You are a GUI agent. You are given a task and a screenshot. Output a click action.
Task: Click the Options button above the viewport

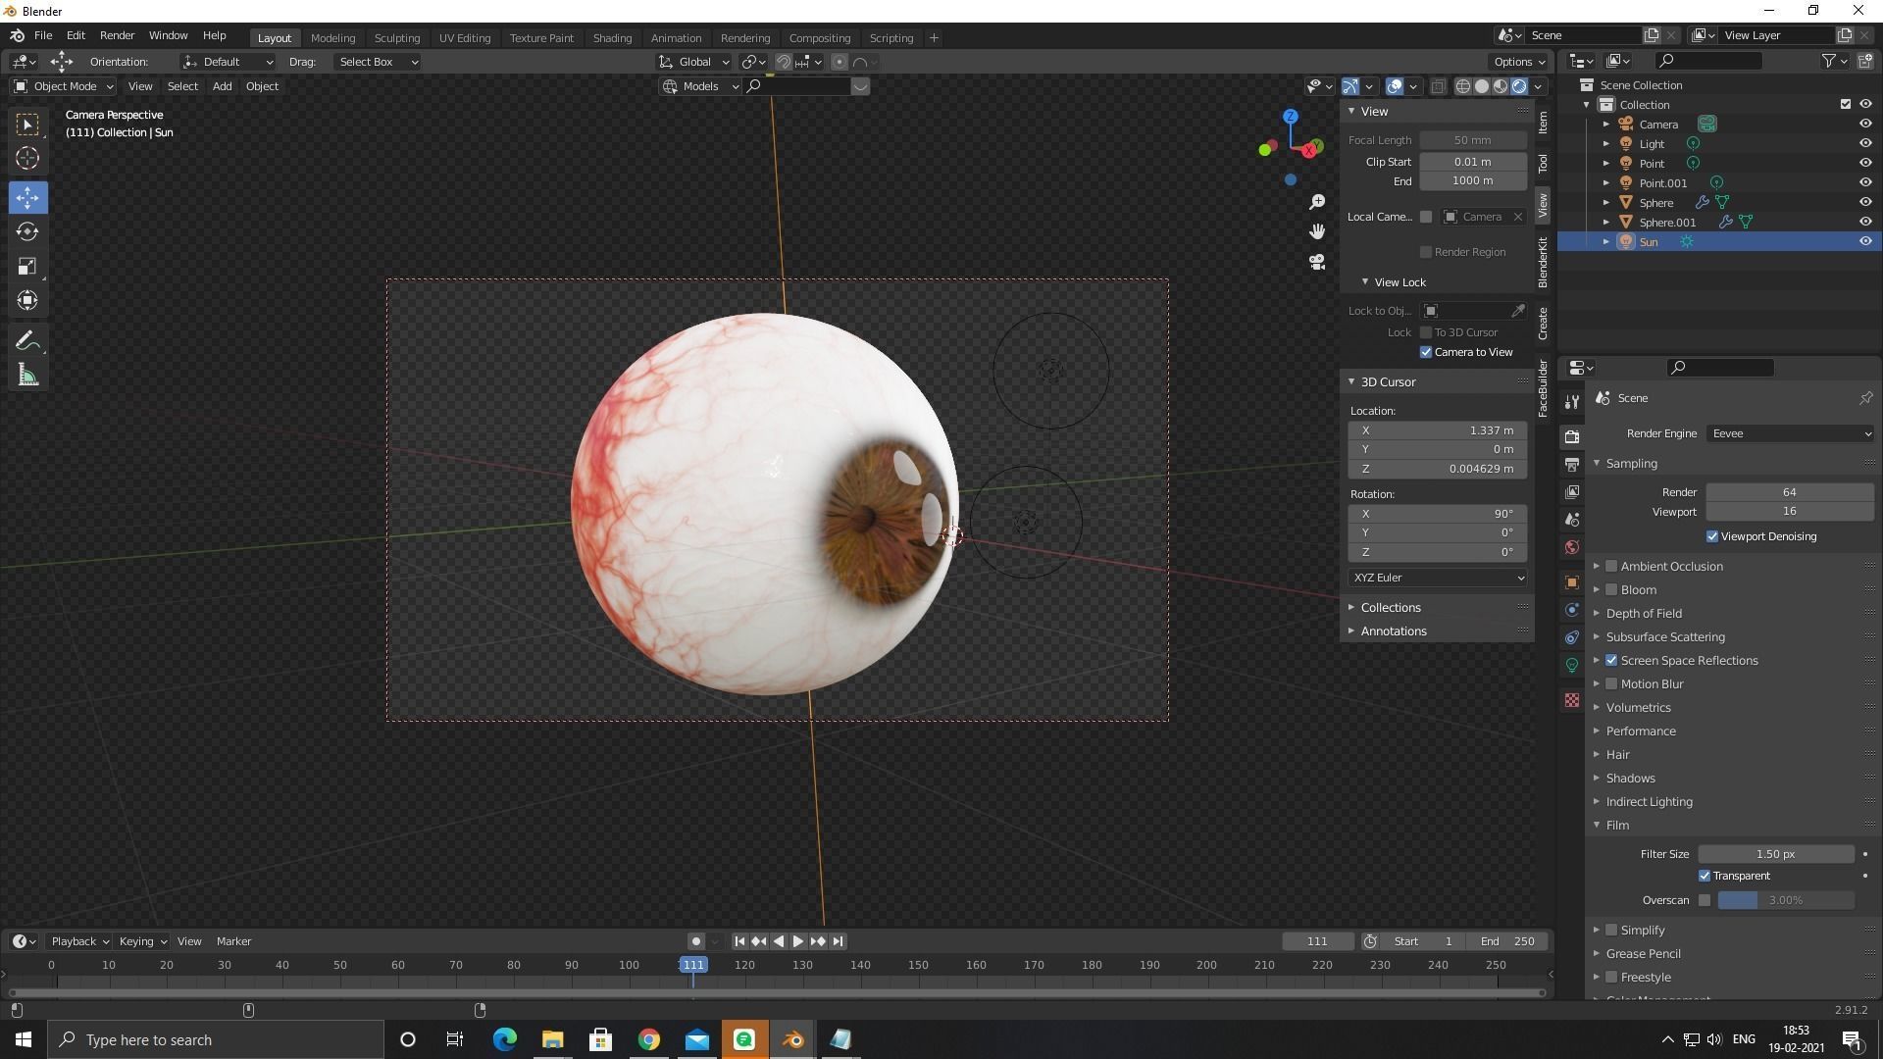tap(1516, 61)
